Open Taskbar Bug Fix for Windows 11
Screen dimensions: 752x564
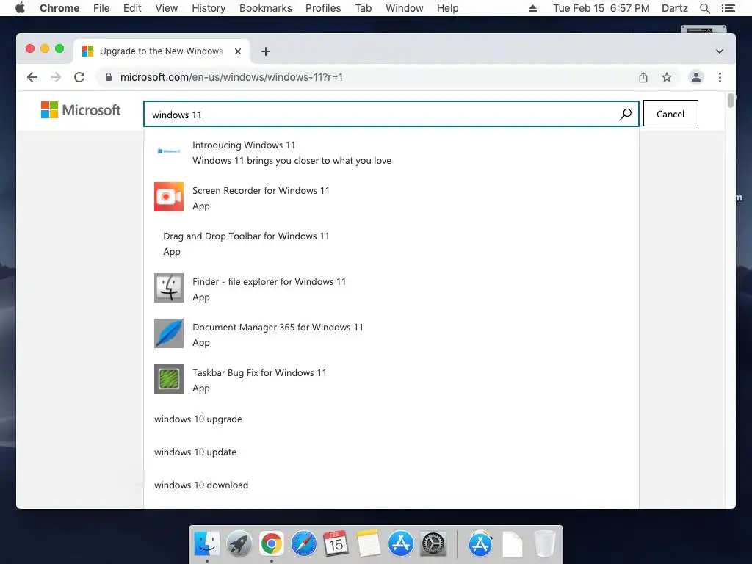click(391, 380)
